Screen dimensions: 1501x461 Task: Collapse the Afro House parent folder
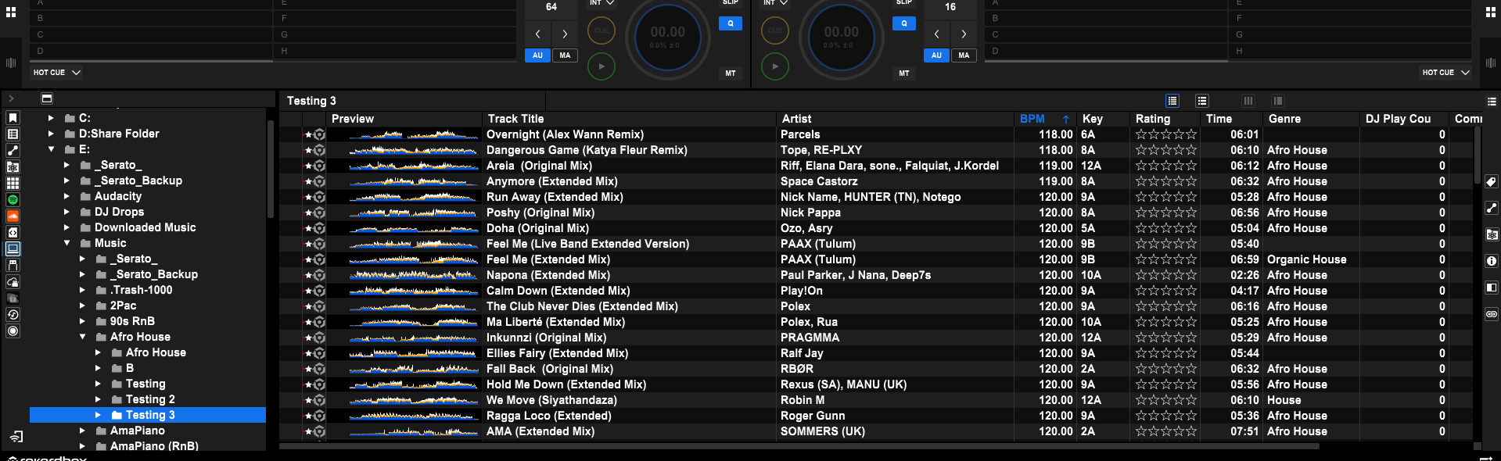82,337
